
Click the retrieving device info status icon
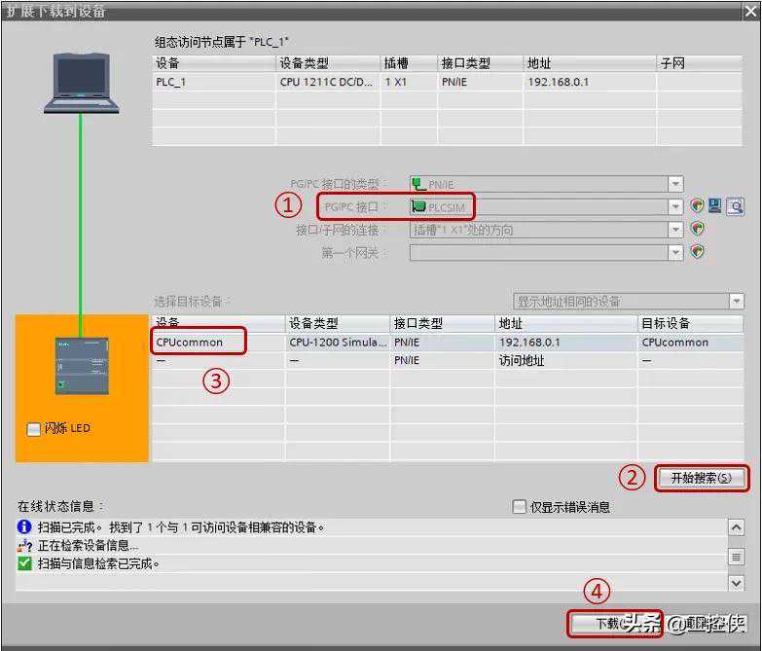click(x=24, y=546)
